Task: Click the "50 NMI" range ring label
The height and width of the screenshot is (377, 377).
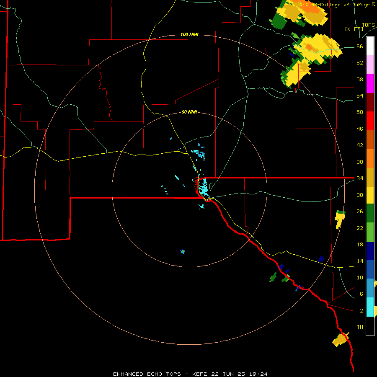Action: (189, 112)
